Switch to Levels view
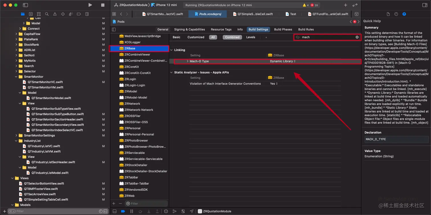Viewport: 431px width, 215px height. point(251,37)
